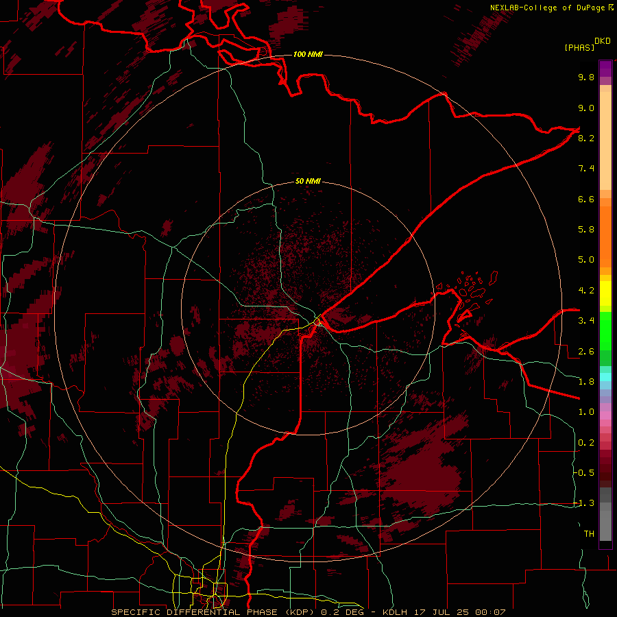The image size is (617, 617).
Task: Click the 5.0 scale value
Action: pyautogui.click(x=586, y=260)
